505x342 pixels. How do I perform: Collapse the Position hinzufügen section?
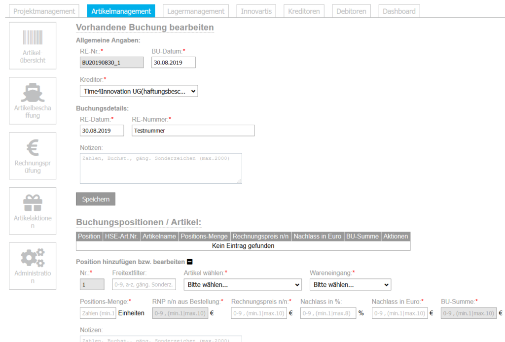click(x=189, y=262)
